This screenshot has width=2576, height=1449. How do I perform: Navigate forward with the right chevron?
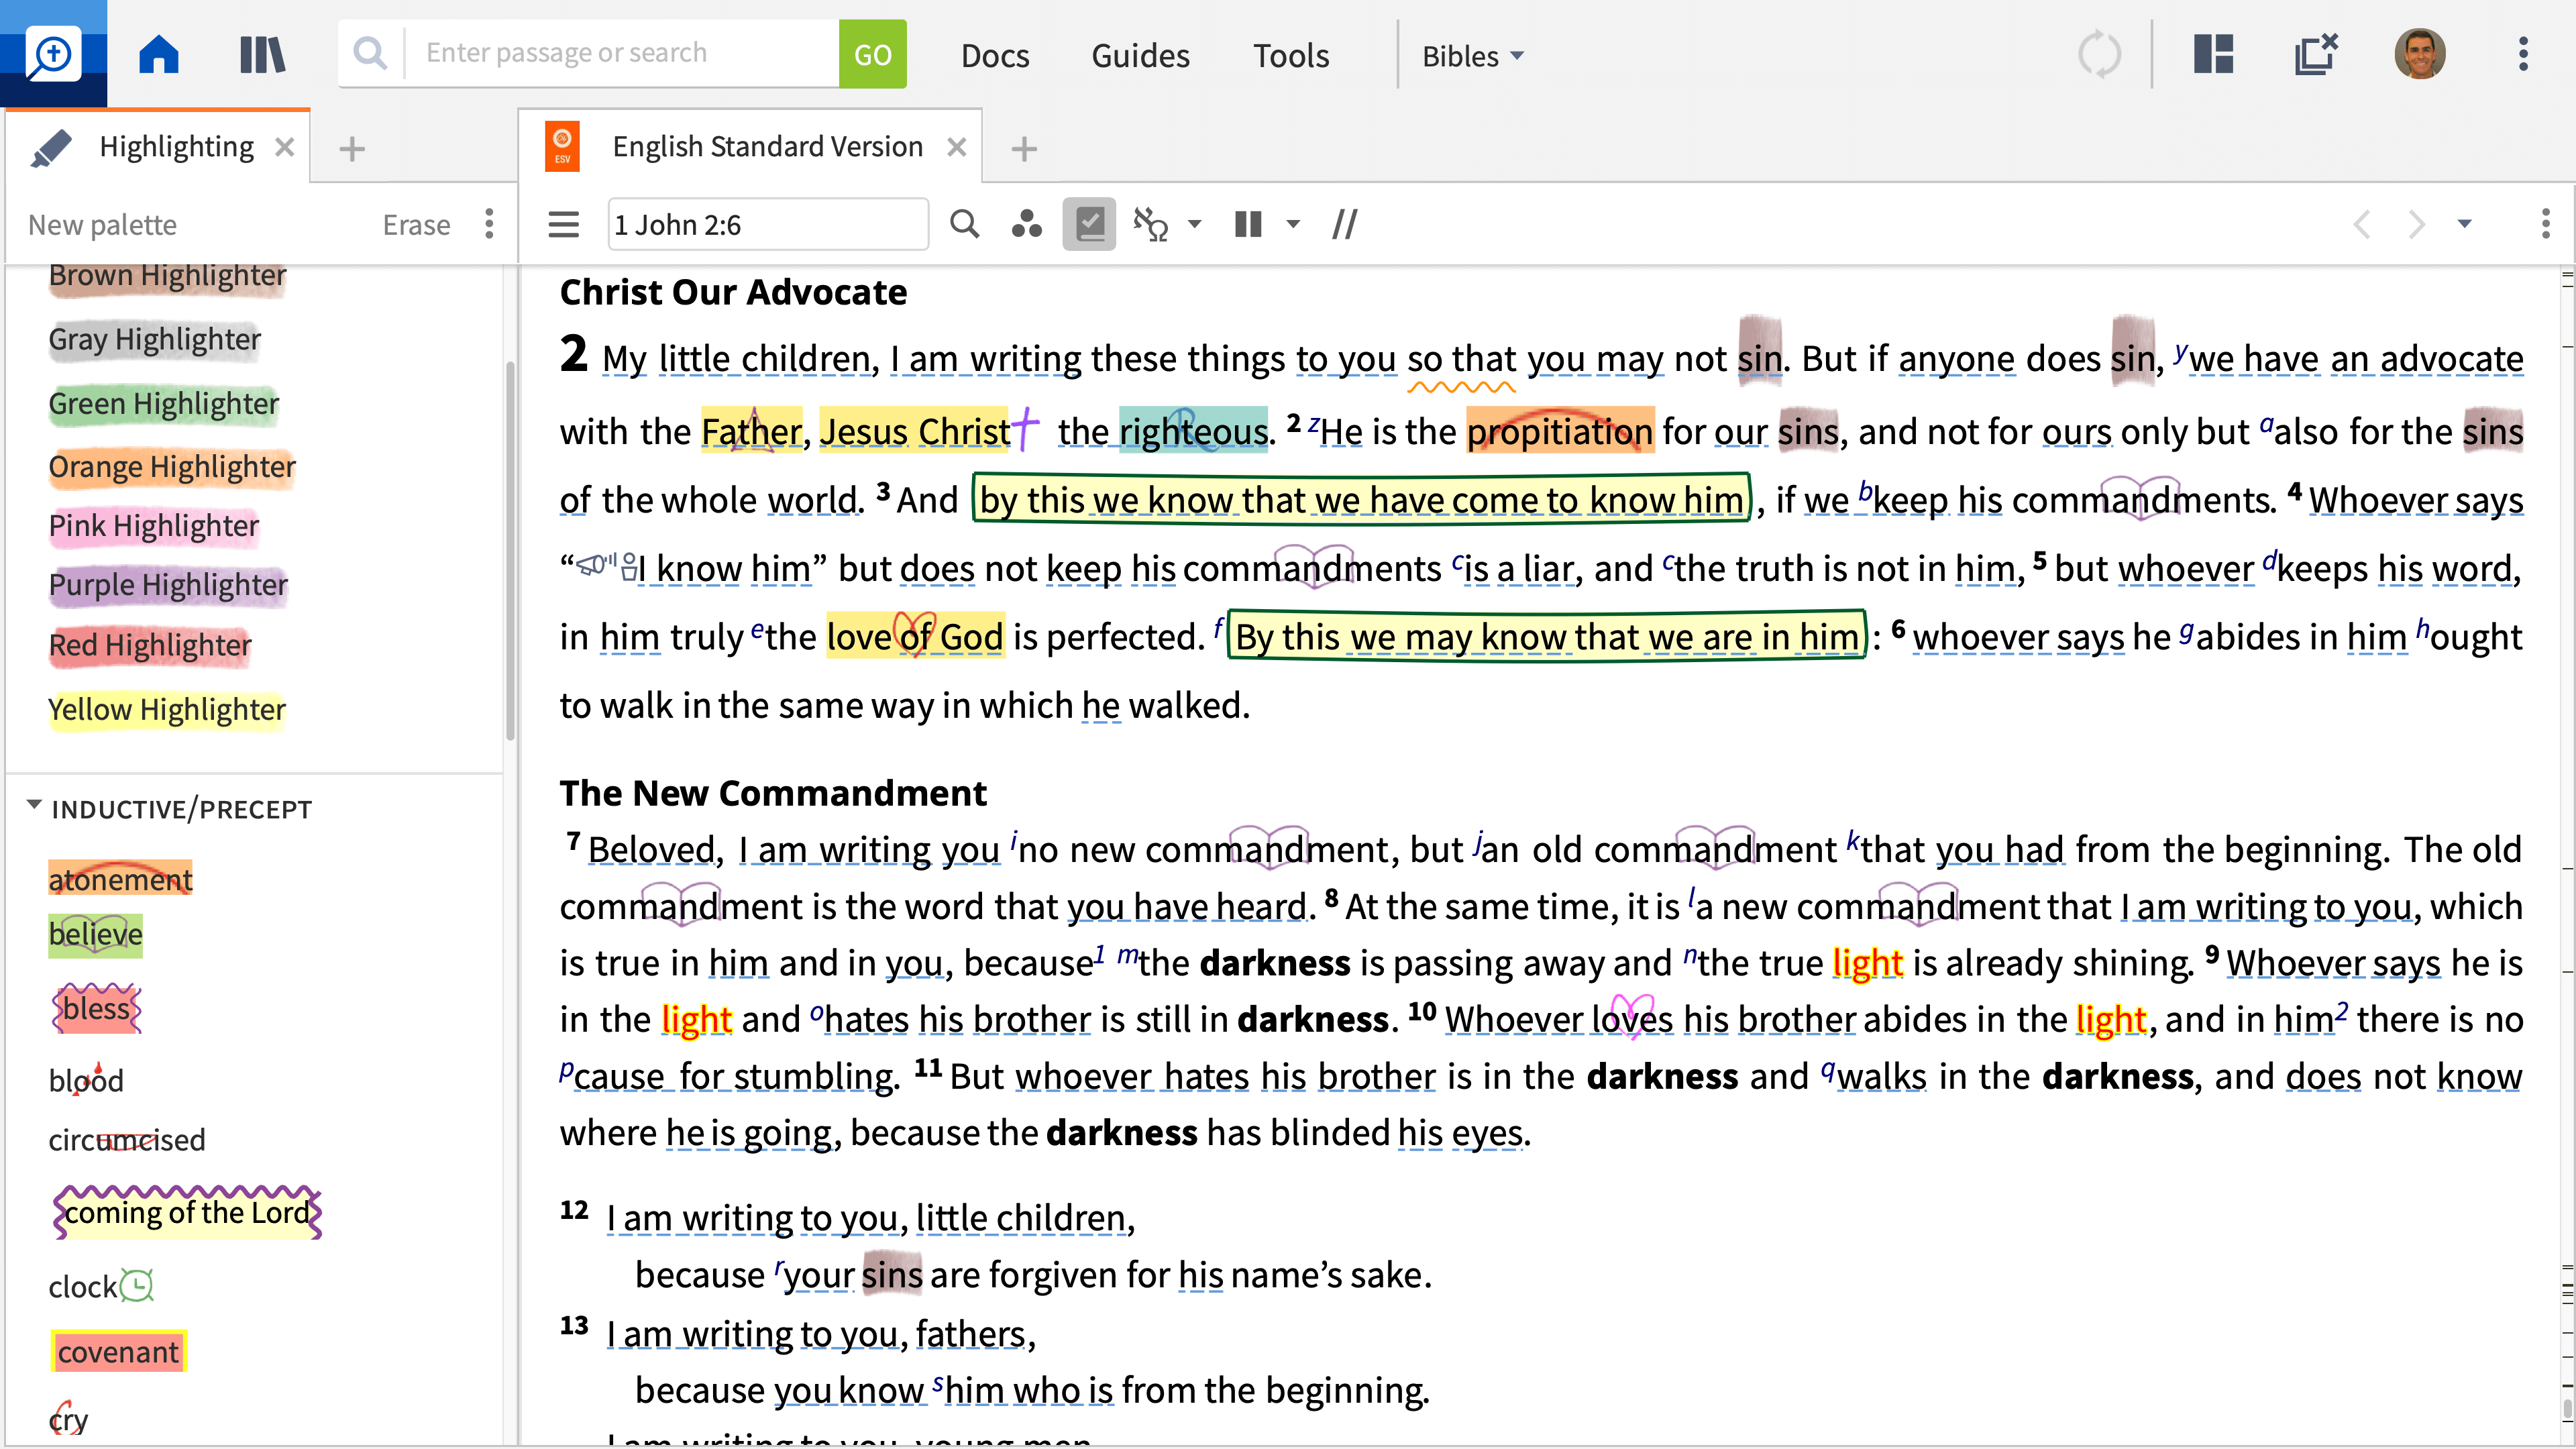(2416, 224)
